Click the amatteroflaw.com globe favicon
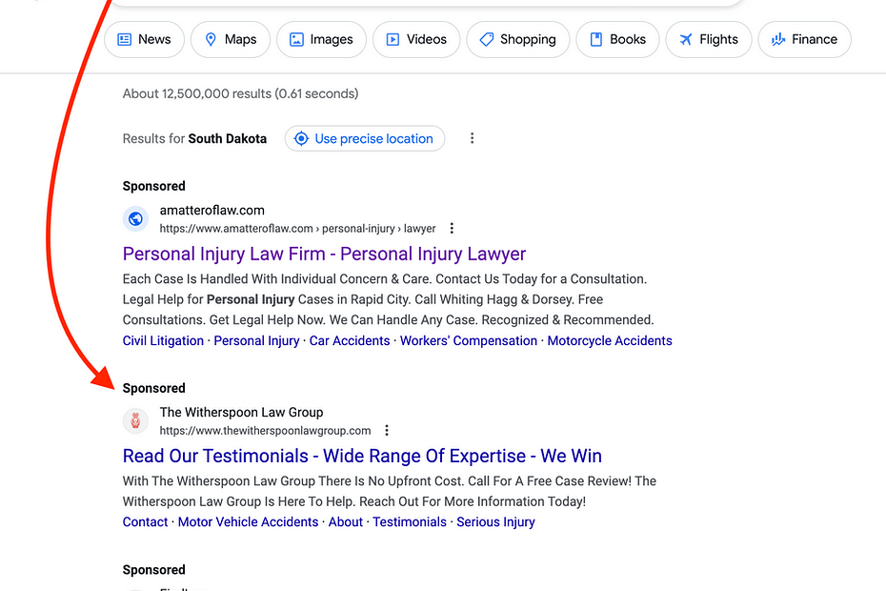This screenshot has width=886, height=591. (135, 219)
